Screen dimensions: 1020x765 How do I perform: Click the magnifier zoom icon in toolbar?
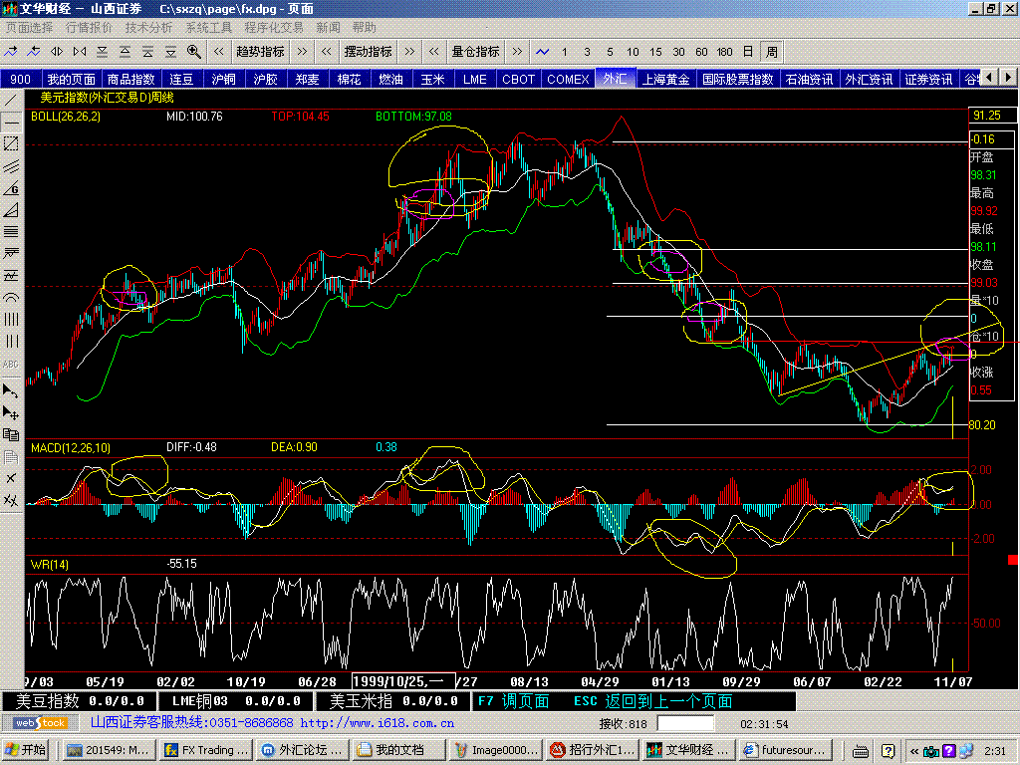(x=193, y=51)
